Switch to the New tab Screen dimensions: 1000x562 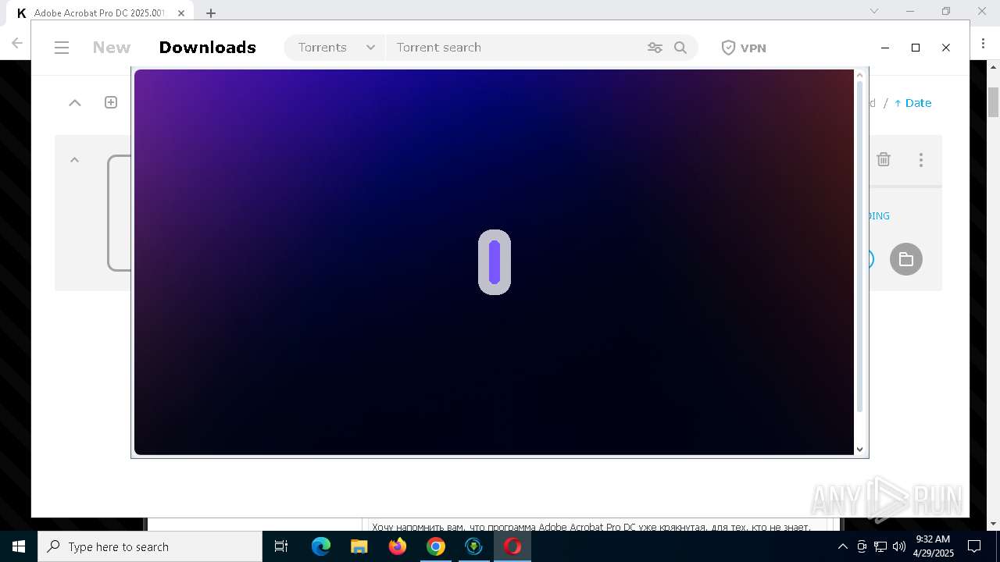point(112,48)
